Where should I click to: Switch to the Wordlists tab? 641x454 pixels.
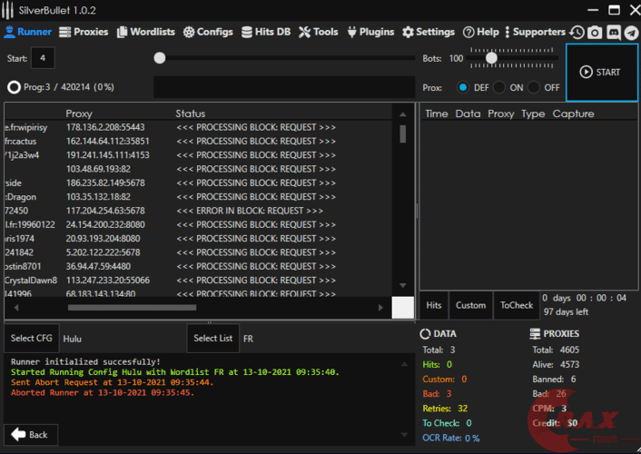pos(145,32)
